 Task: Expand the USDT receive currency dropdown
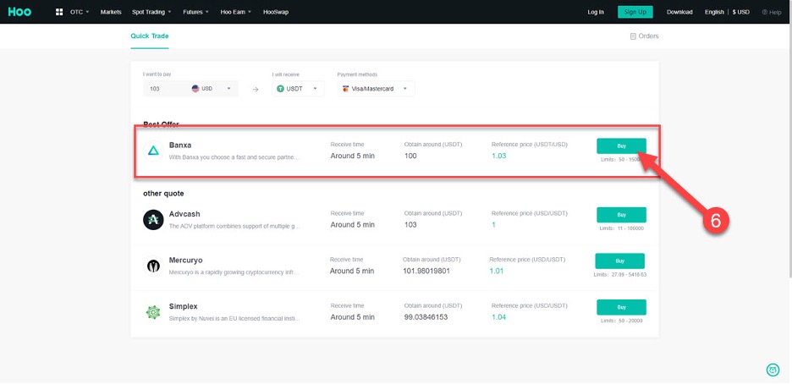[x=299, y=89]
